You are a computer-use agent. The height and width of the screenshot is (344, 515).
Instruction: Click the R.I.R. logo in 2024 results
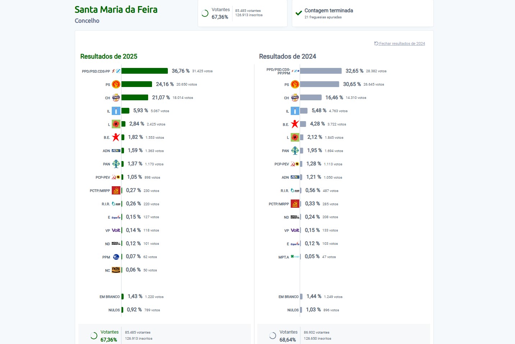(x=295, y=191)
